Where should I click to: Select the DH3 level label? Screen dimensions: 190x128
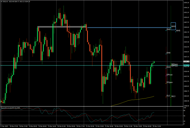pyautogui.click(x=168, y=67)
